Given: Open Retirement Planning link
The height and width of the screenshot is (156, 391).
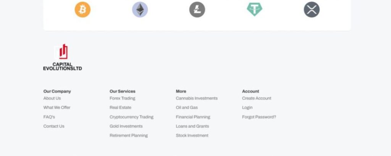Looking at the screenshot, I should pos(128,135).
